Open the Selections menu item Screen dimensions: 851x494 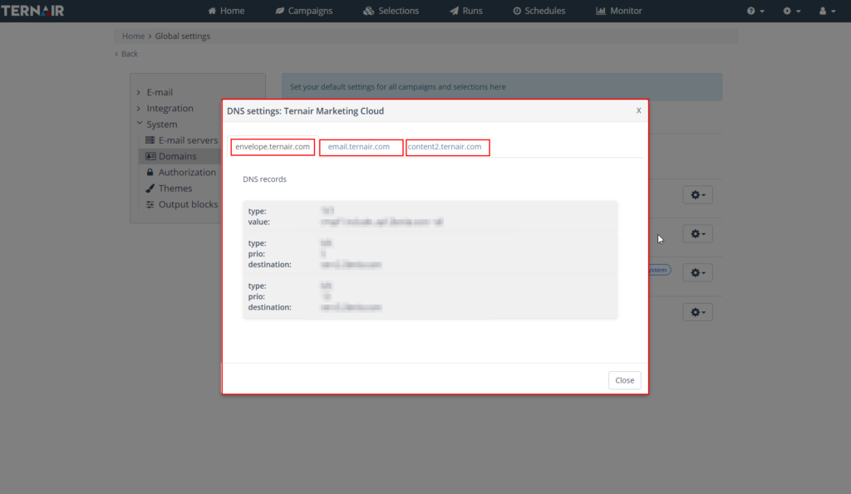pyautogui.click(x=391, y=11)
